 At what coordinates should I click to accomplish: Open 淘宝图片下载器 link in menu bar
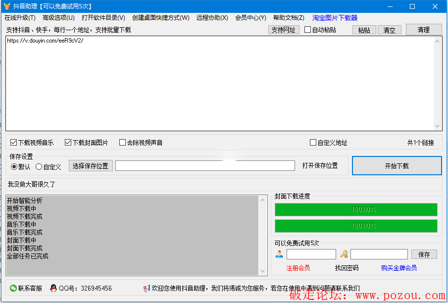(x=335, y=18)
